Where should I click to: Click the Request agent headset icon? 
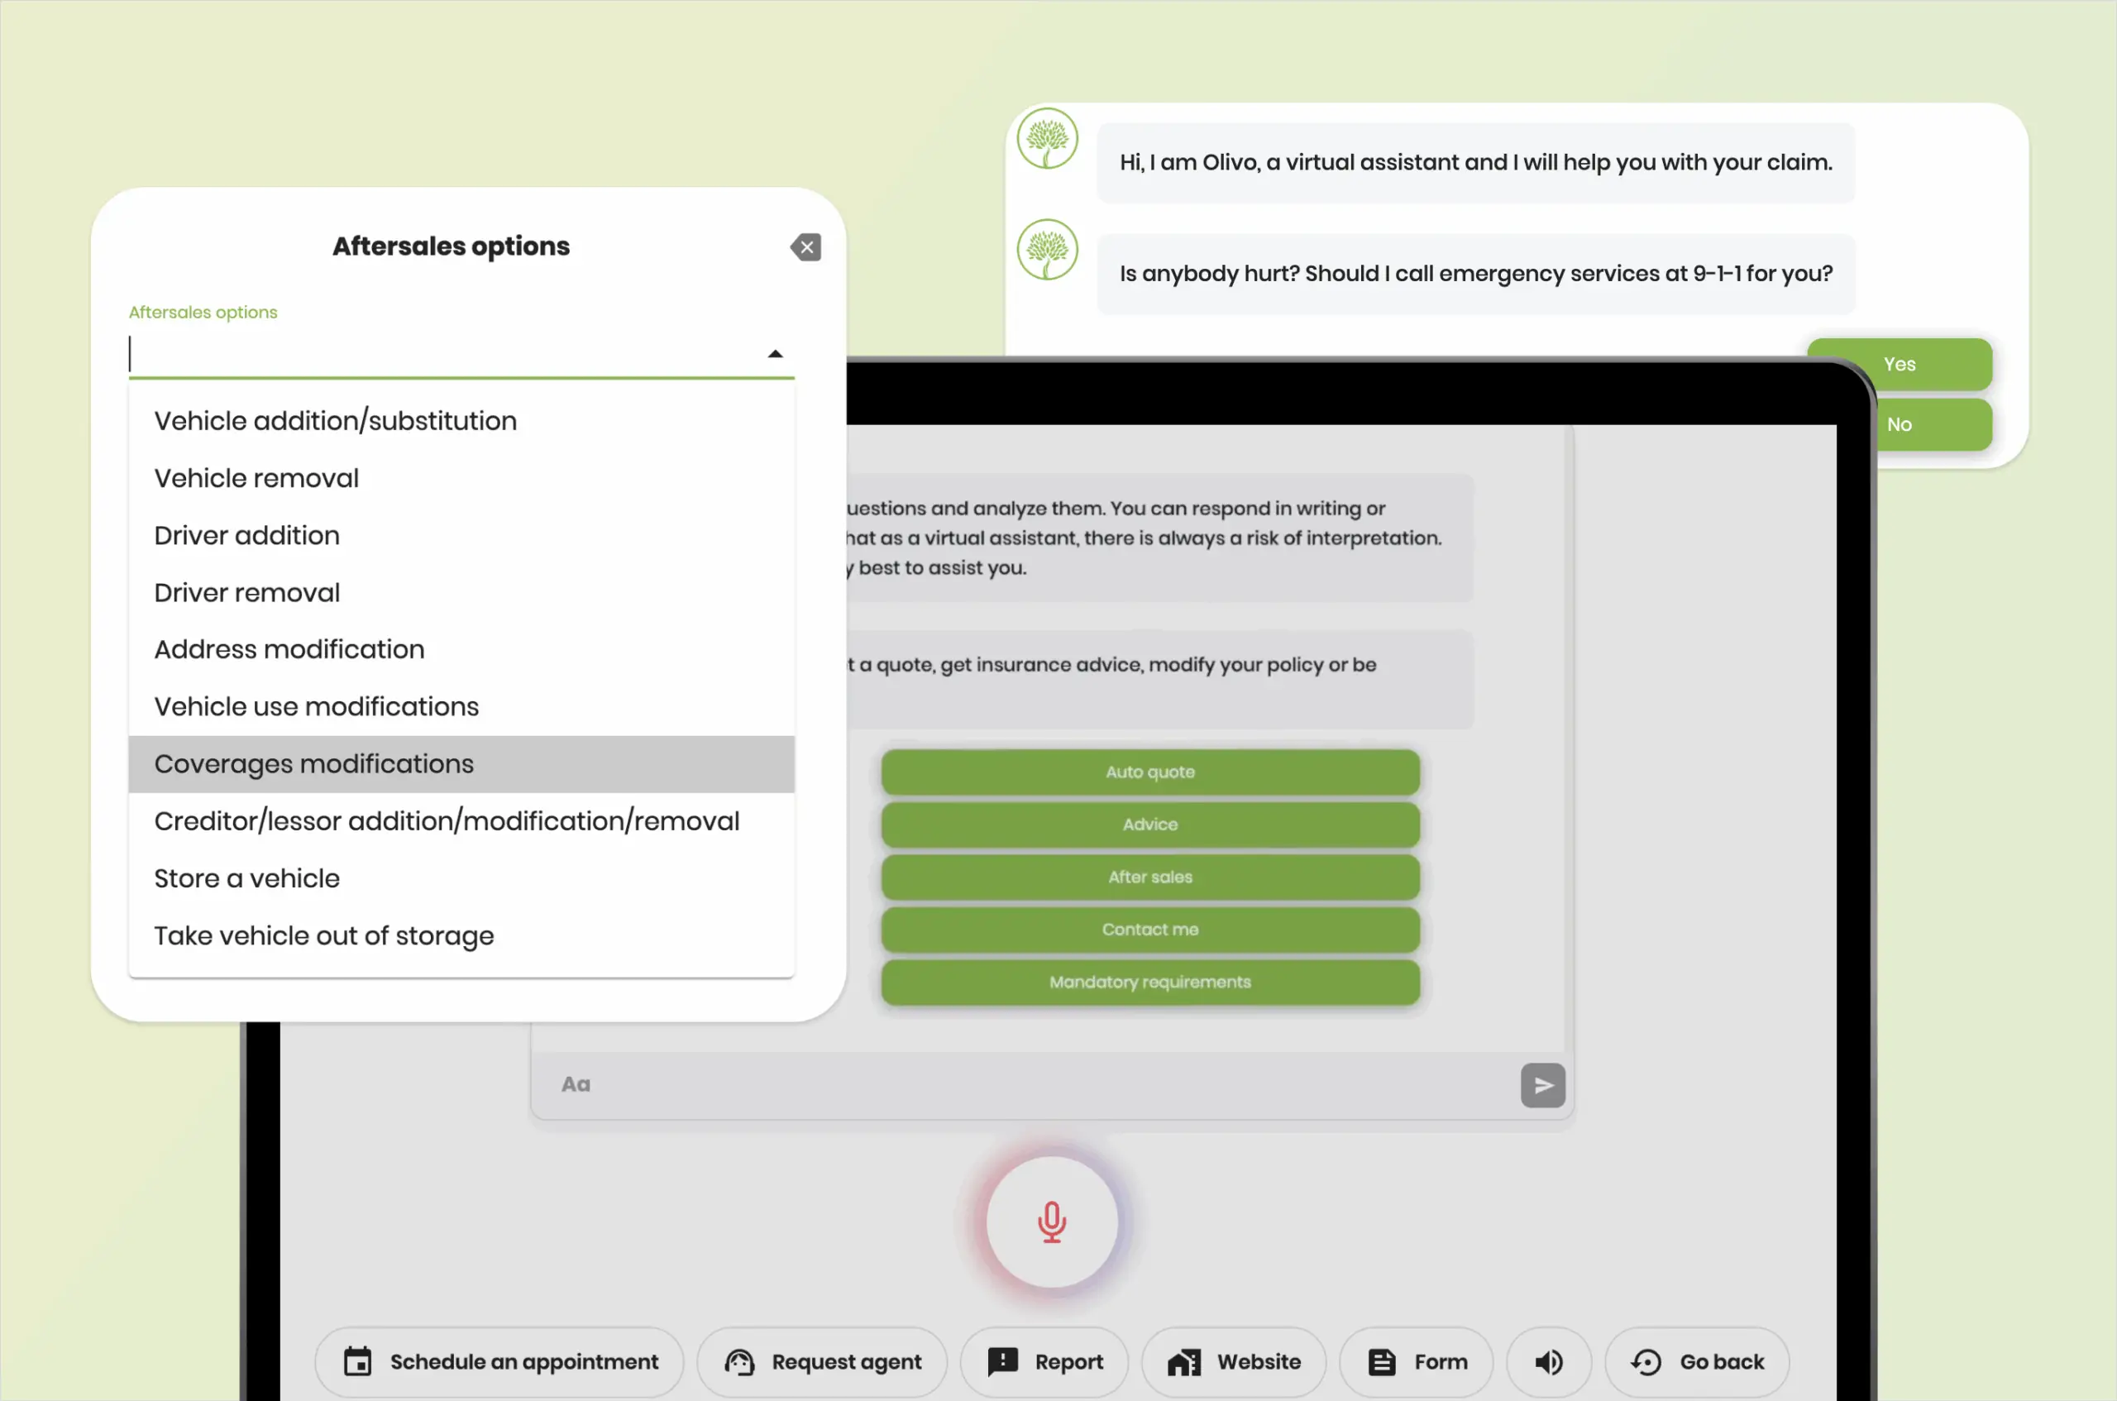pos(738,1360)
